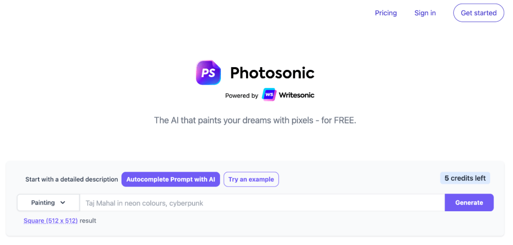Focus the prompt description input field

pos(262,203)
